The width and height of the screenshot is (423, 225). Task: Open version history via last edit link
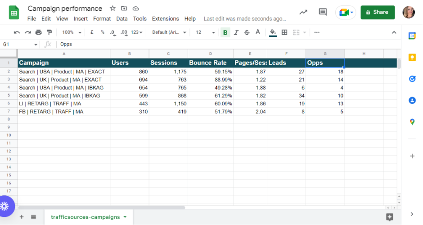click(245, 18)
